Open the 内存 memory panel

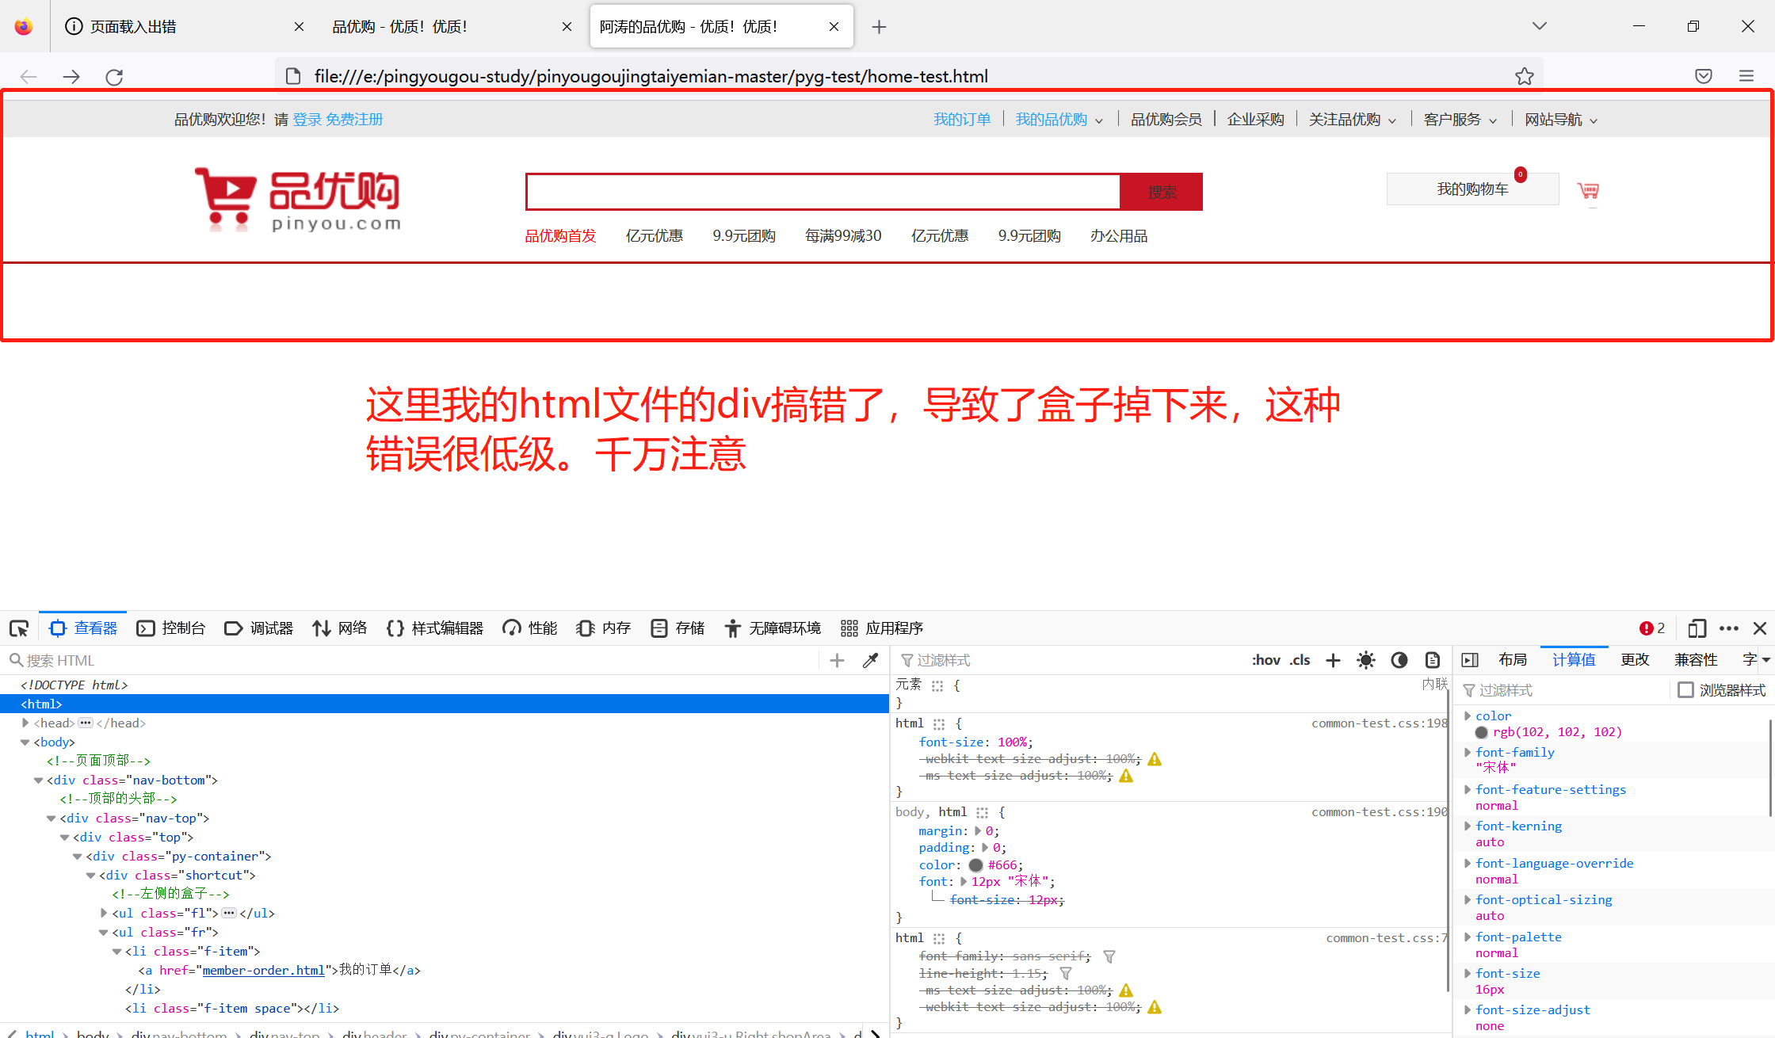click(x=604, y=628)
